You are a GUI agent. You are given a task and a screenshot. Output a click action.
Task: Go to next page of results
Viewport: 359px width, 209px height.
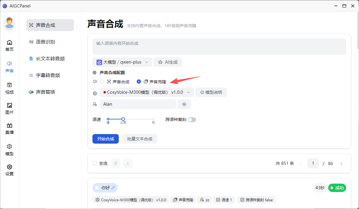coord(341,164)
